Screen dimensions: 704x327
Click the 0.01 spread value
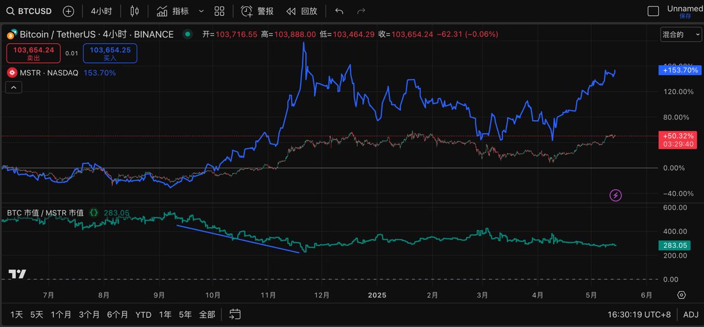pyautogui.click(x=72, y=53)
